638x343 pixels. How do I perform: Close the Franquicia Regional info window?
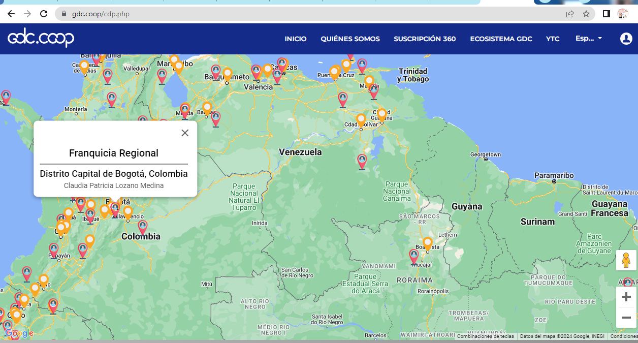pyautogui.click(x=185, y=133)
